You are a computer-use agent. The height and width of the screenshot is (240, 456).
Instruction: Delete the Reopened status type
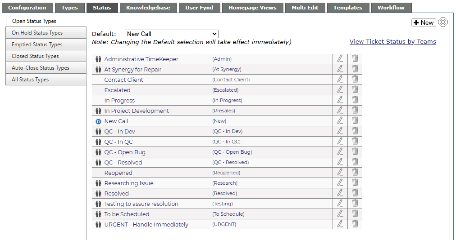pos(355,173)
